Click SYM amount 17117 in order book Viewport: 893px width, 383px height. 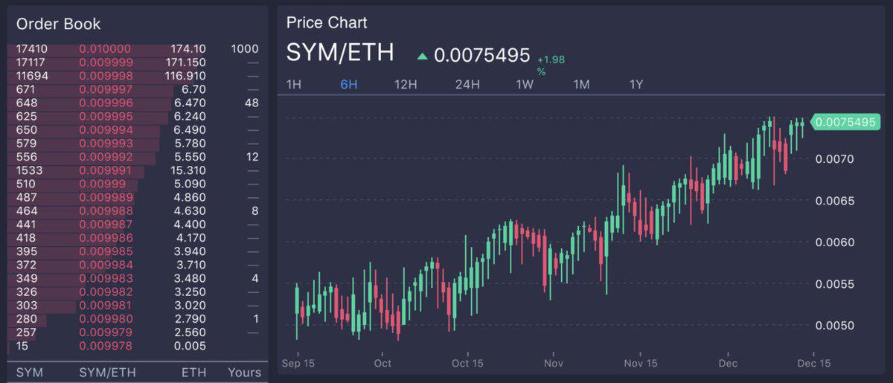pos(31,62)
